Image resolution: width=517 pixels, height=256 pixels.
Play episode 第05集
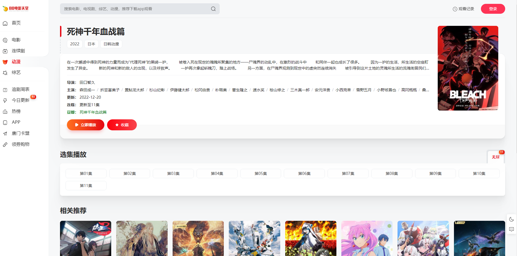261,174
